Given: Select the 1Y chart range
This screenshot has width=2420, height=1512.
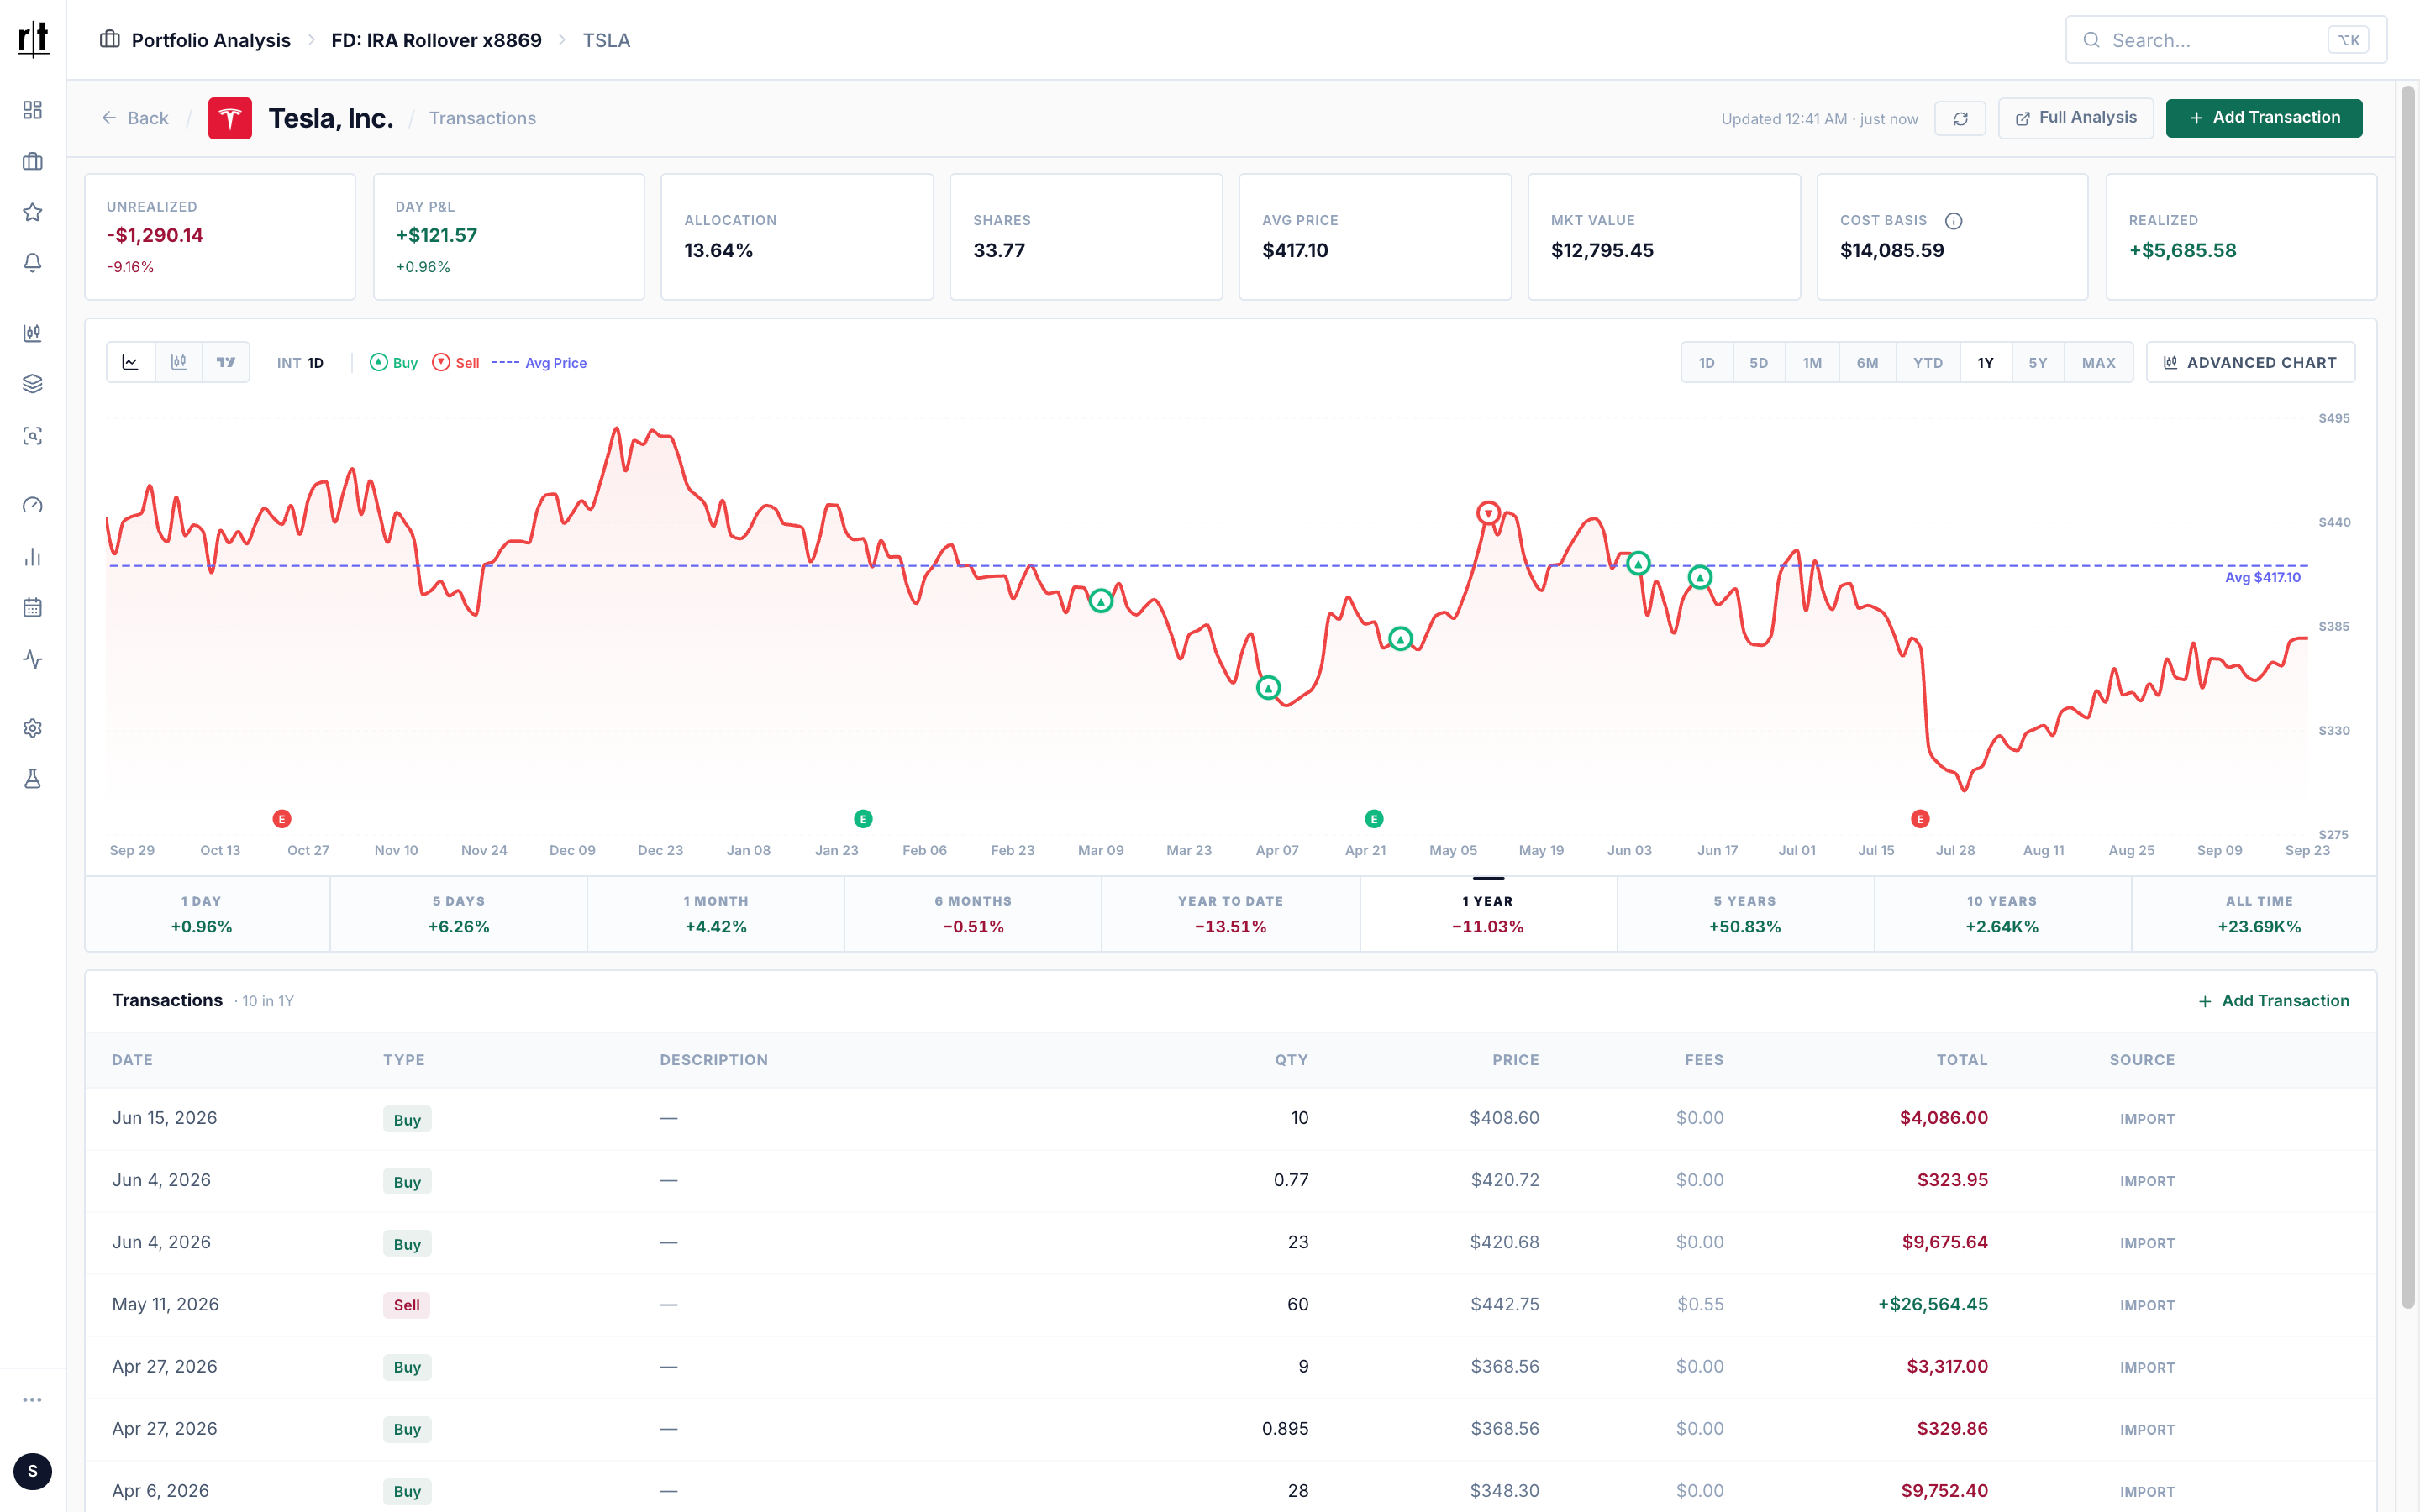Looking at the screenshot, I should click(x=1986, y=363).
